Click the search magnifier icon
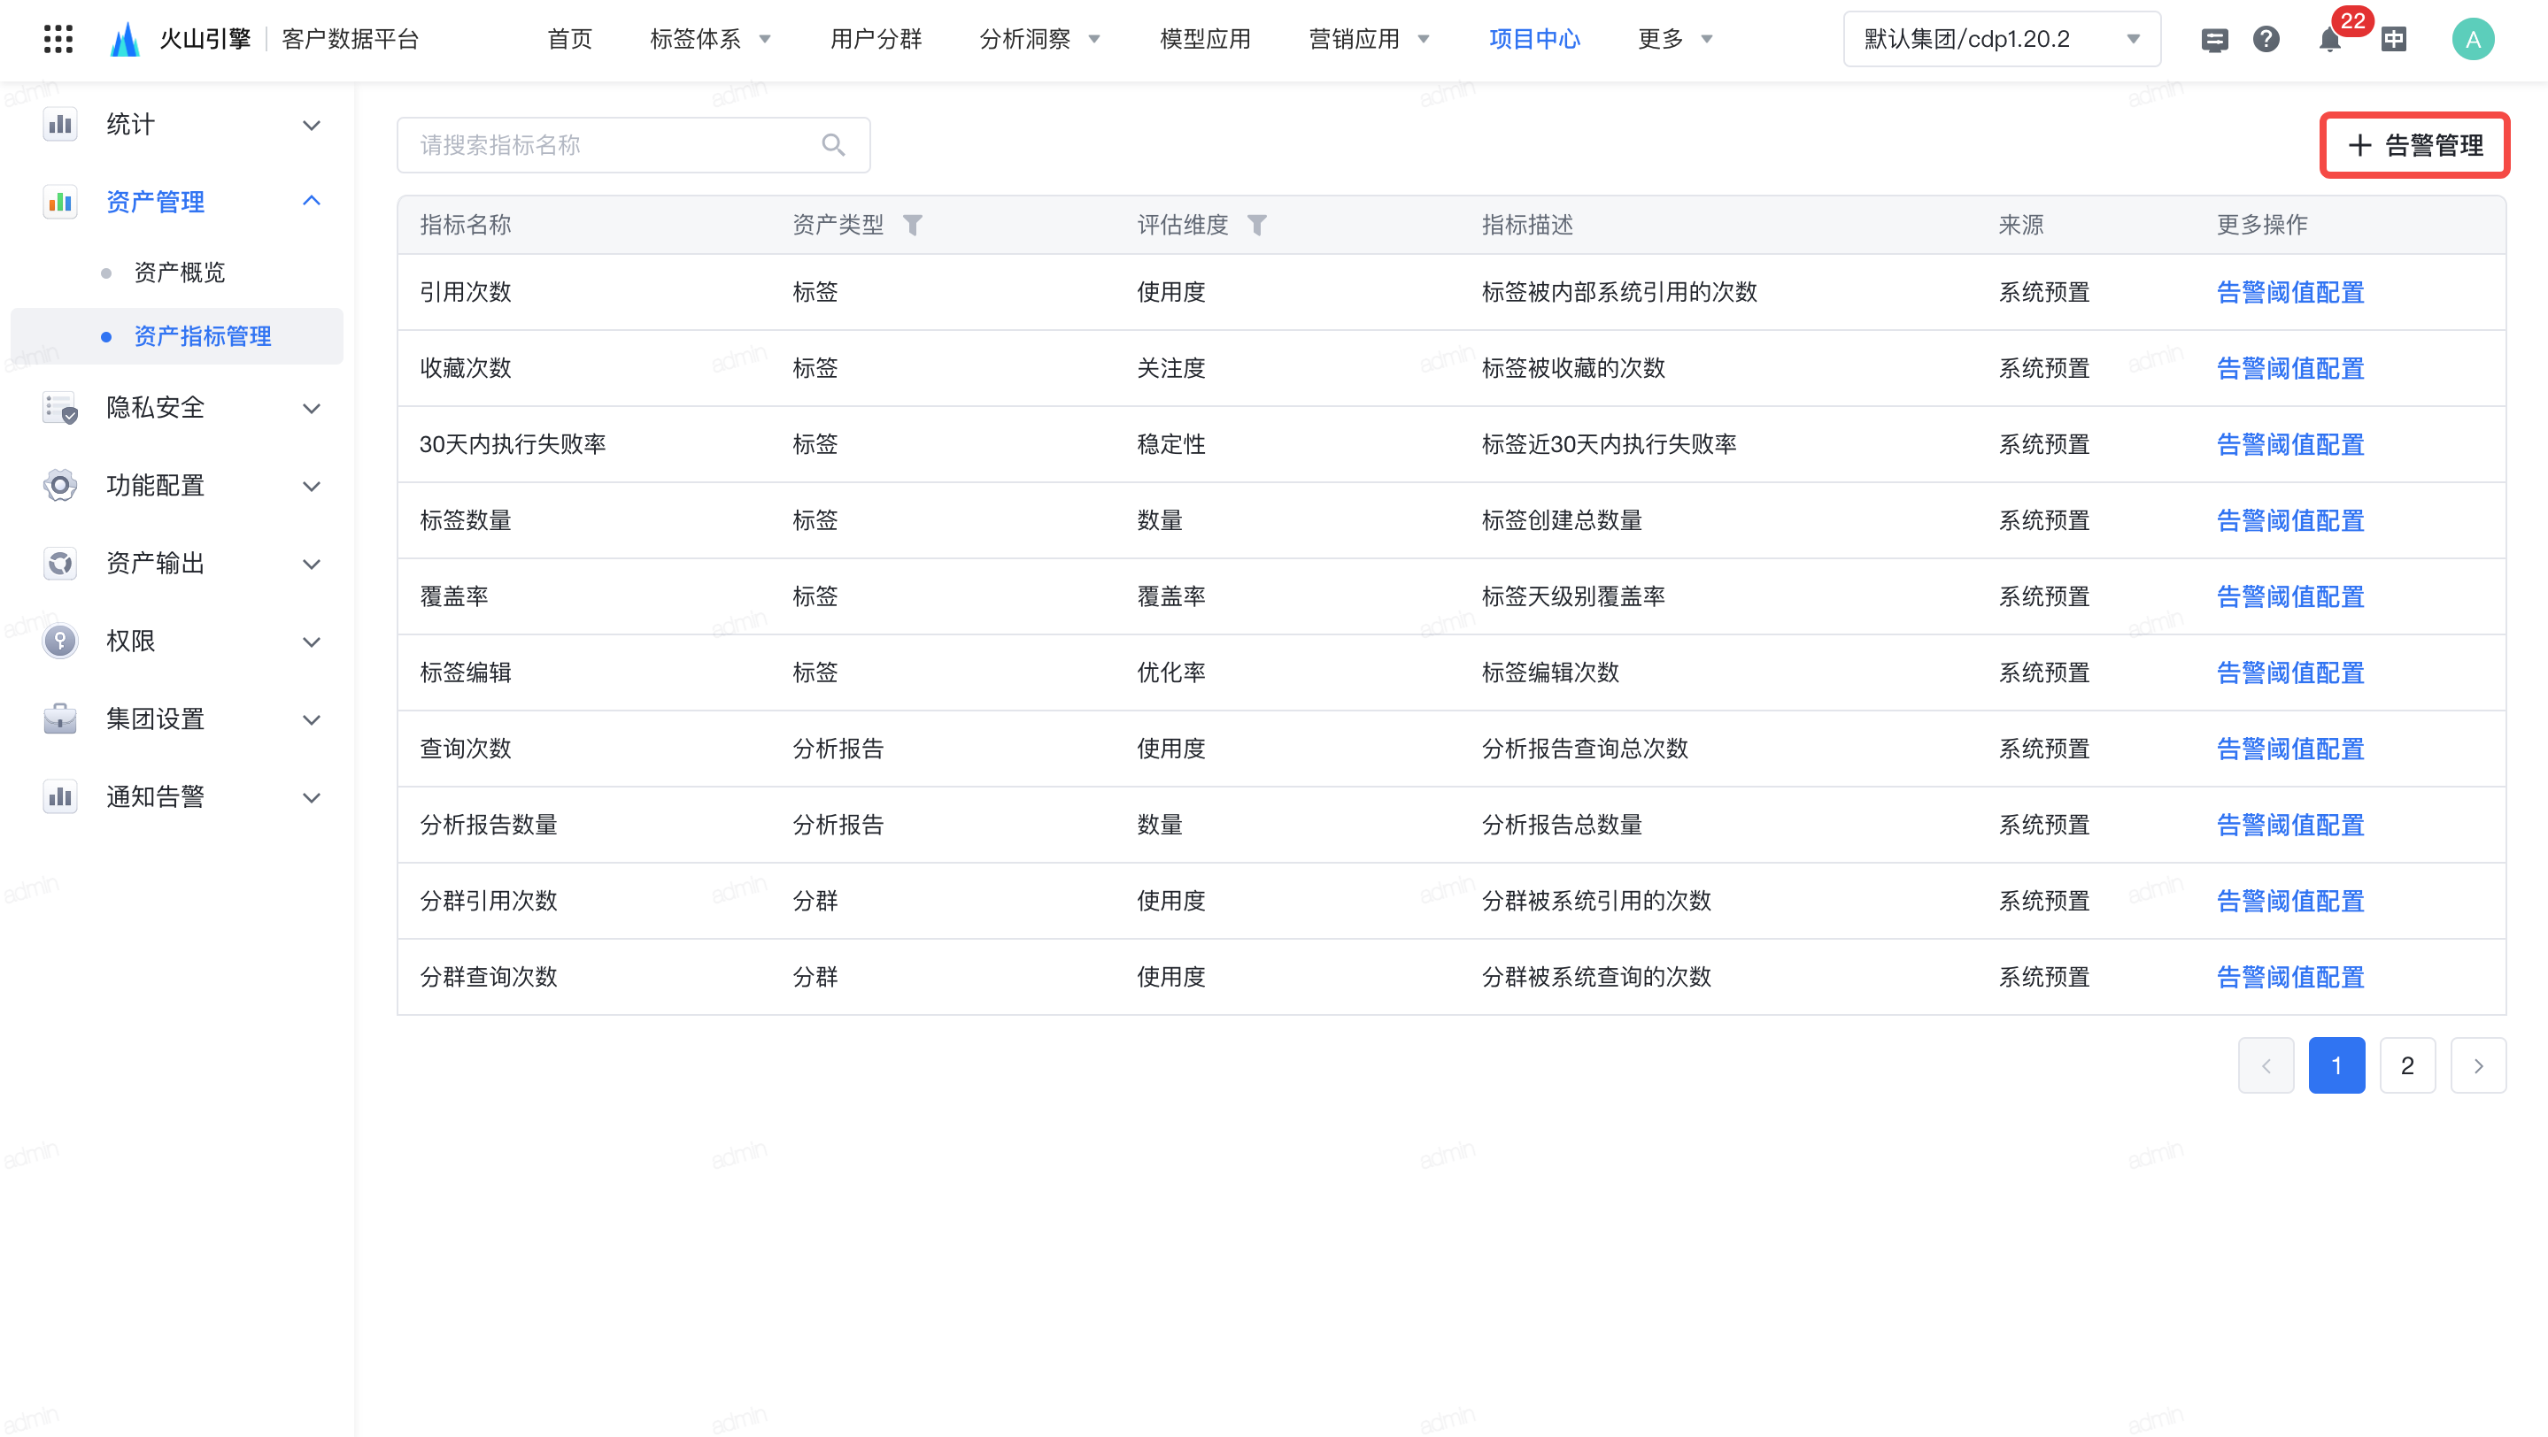Viewport: 2548px width, 1437px height. (x=834, y=145)
